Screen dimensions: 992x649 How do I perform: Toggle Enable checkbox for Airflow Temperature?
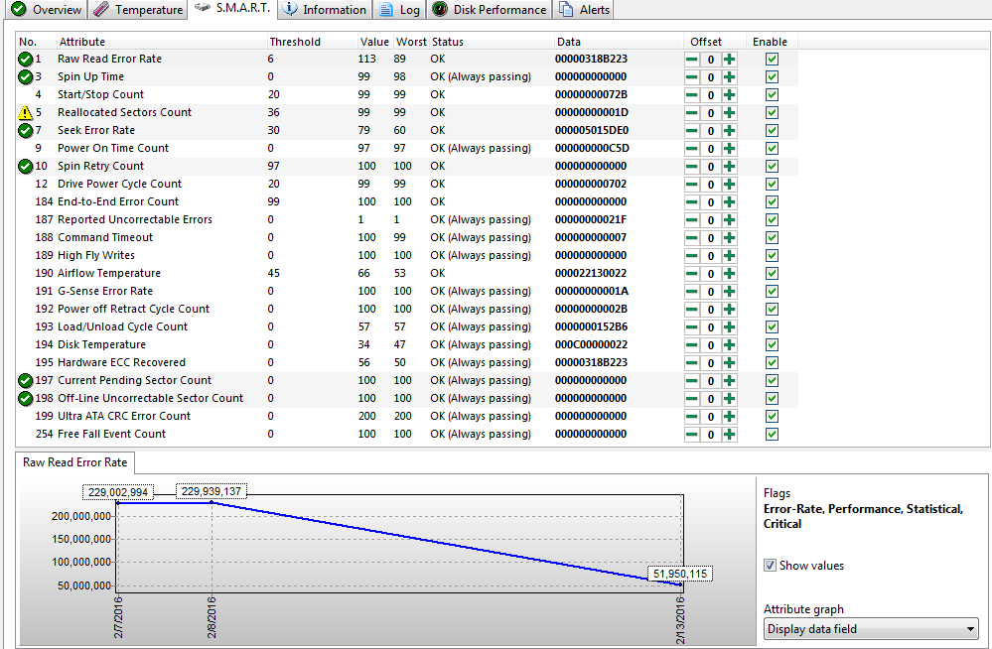tap(772, 273)
